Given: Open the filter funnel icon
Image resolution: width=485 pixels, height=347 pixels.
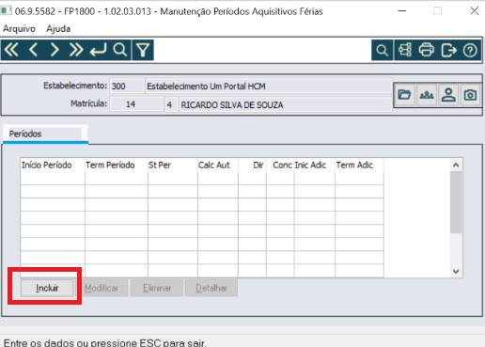Looking at the screenshot, I should click(143, 50).
